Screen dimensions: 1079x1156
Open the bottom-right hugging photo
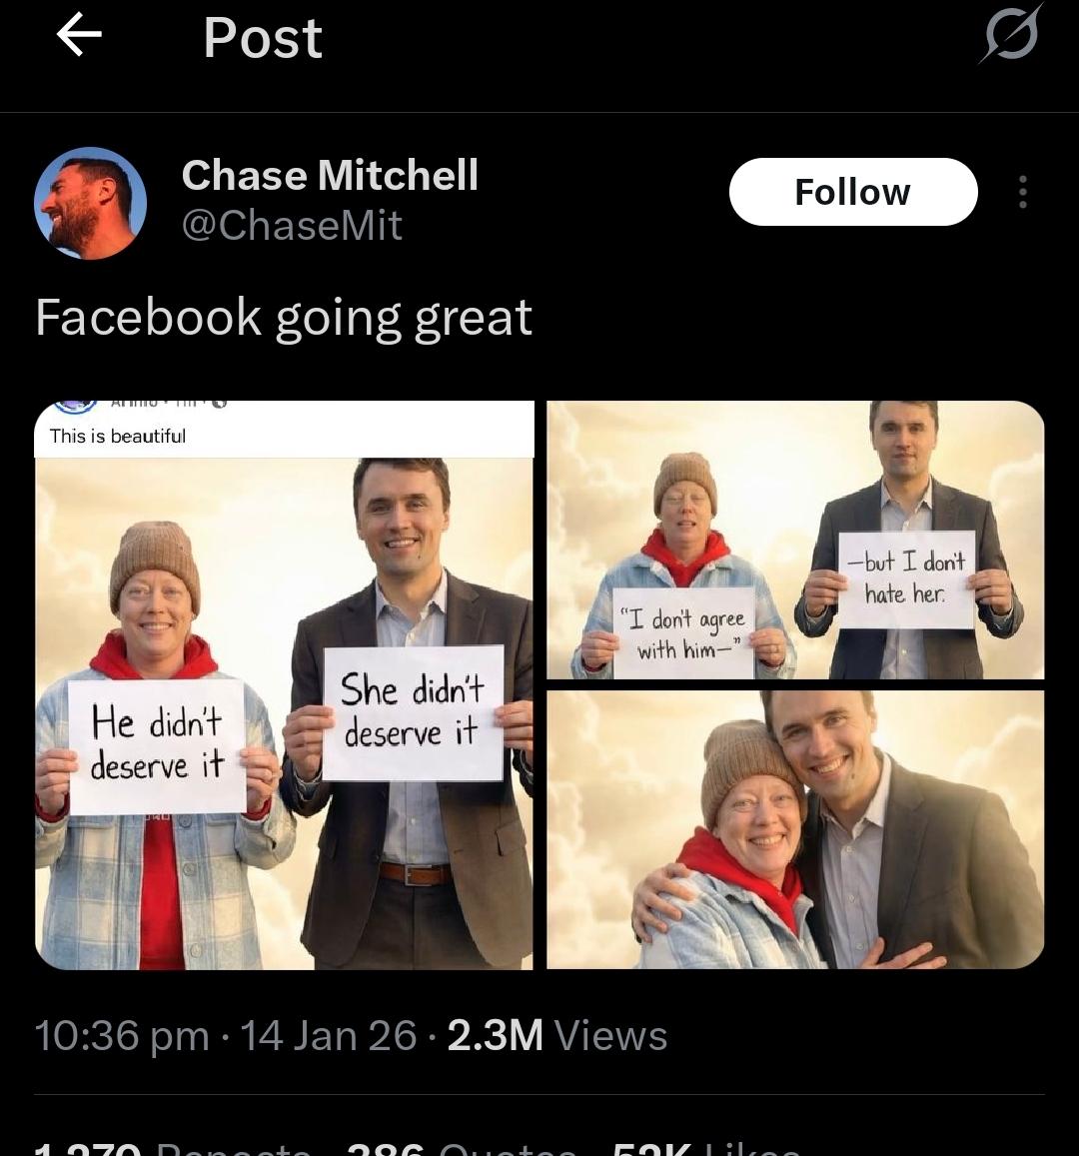pyautogui.click(x=794, y=829)
